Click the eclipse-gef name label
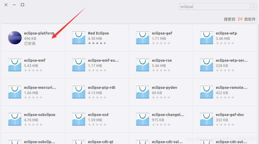This screenshot has height=144, width=259. [162, 33]
